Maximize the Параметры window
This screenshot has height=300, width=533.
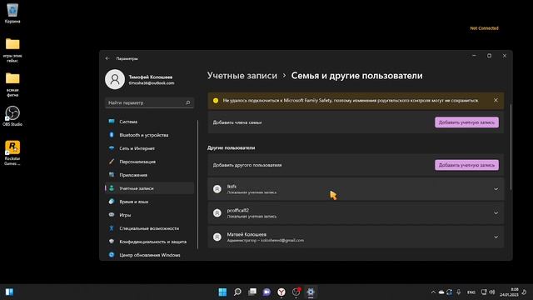click(490, 56)
